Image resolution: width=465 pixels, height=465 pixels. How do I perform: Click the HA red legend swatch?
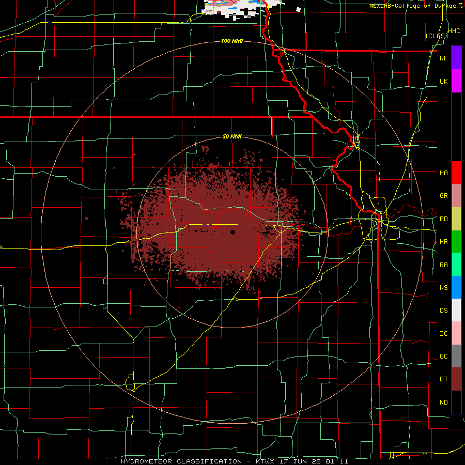click(456, 173)
